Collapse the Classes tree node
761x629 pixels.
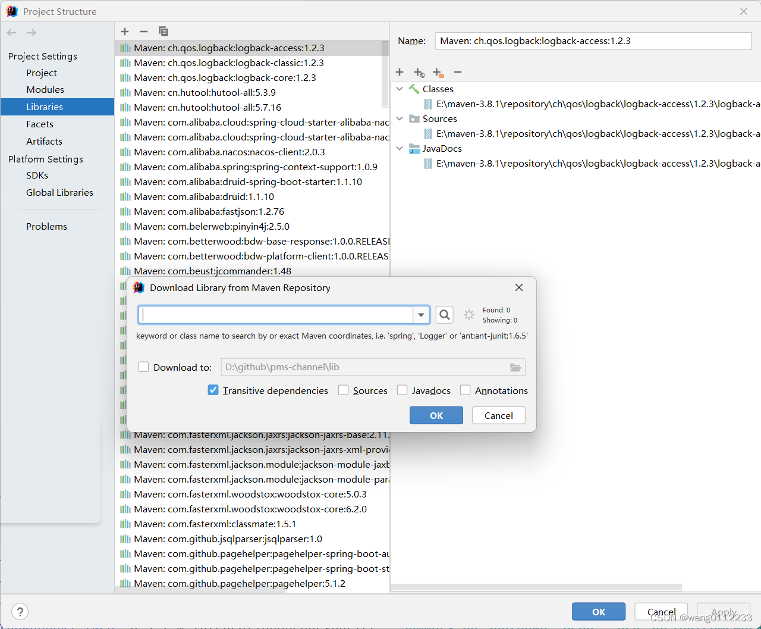click(400, 89)
